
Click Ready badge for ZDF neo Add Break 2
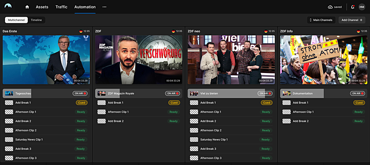266,121
